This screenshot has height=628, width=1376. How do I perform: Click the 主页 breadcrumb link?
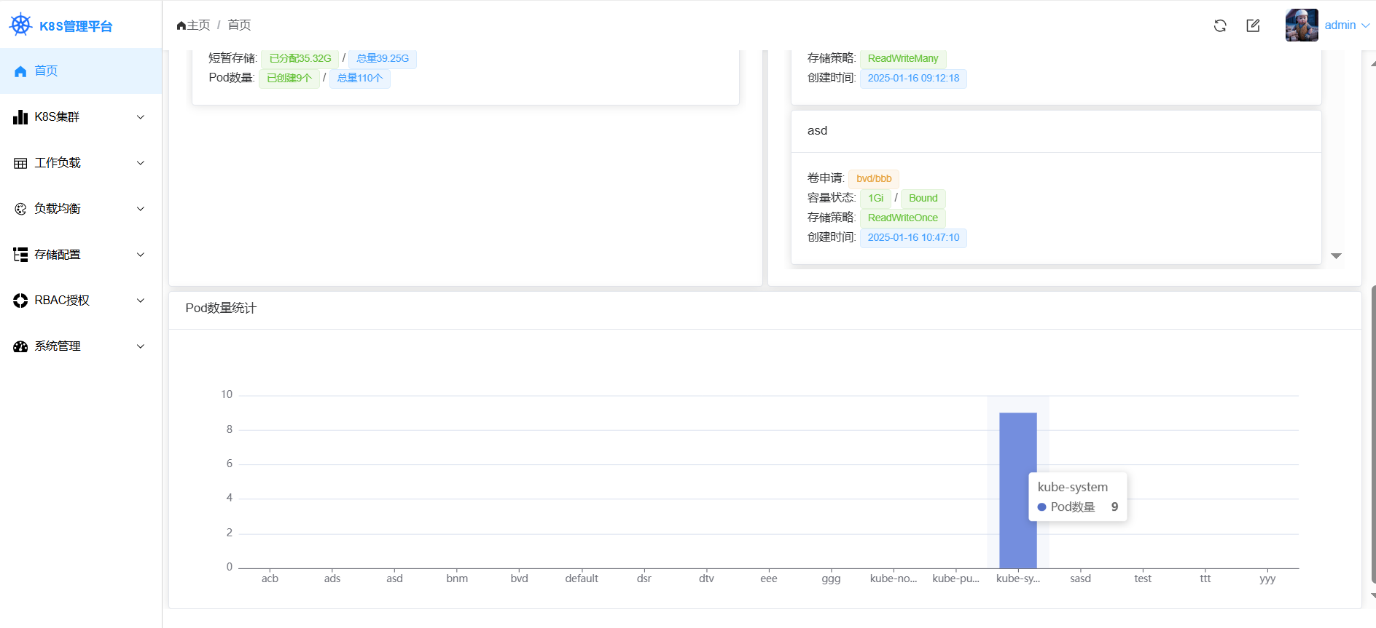point(194,25)
